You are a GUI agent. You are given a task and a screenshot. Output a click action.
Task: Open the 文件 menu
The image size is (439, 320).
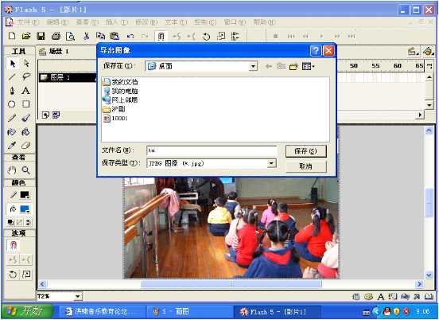coord(28,21)
